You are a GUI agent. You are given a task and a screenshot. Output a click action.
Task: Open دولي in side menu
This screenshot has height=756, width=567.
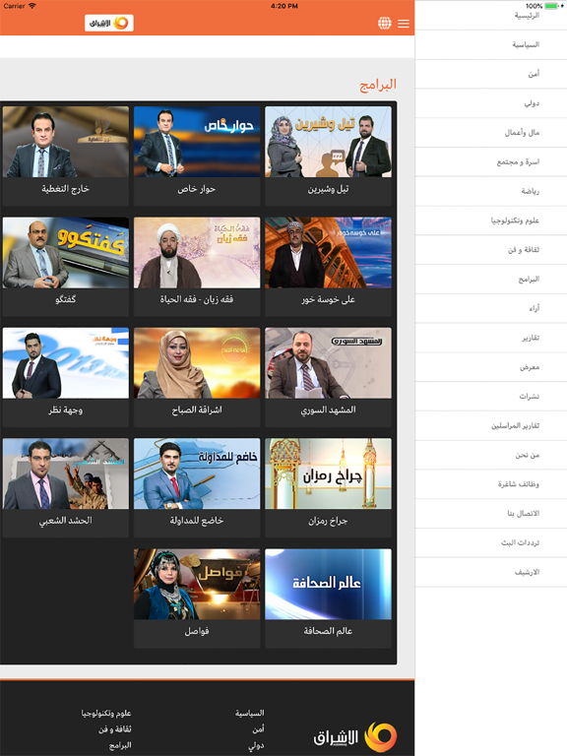pyautogui.click(x=491, y=103)
